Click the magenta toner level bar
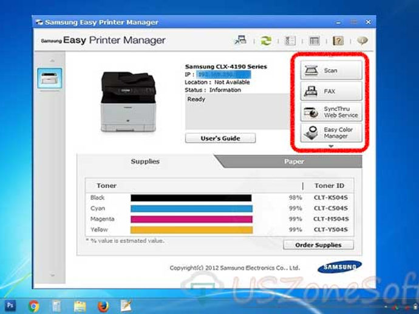Screen dimensions: 419x314 [x=191, y=219]
